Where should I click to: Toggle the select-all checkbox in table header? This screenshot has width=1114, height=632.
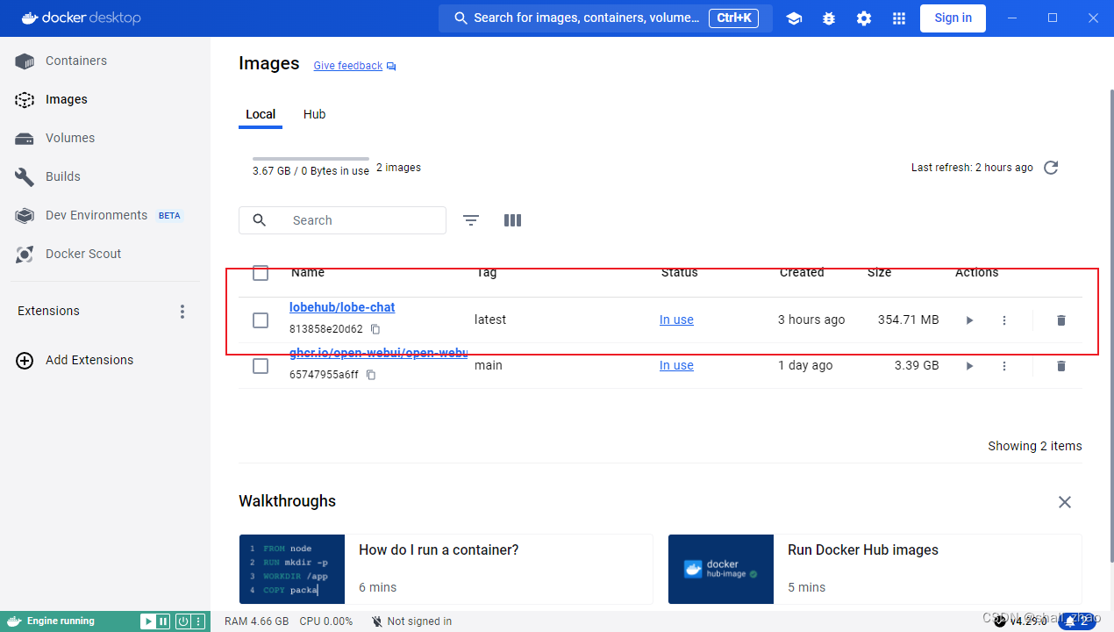tap(261, 273)
